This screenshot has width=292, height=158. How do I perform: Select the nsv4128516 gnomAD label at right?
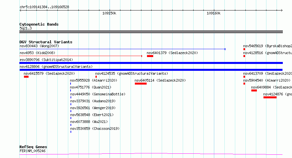coord(267,53)
